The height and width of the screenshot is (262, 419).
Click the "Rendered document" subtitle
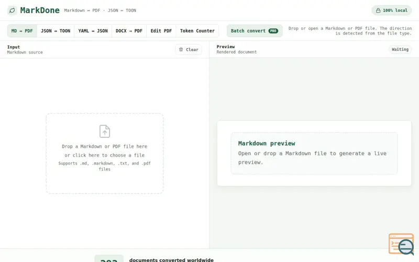tap(237, 52)
